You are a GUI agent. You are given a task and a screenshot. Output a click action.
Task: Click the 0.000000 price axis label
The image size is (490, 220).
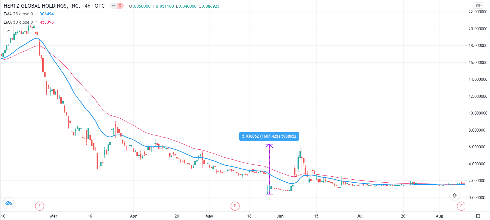point(478,198)
